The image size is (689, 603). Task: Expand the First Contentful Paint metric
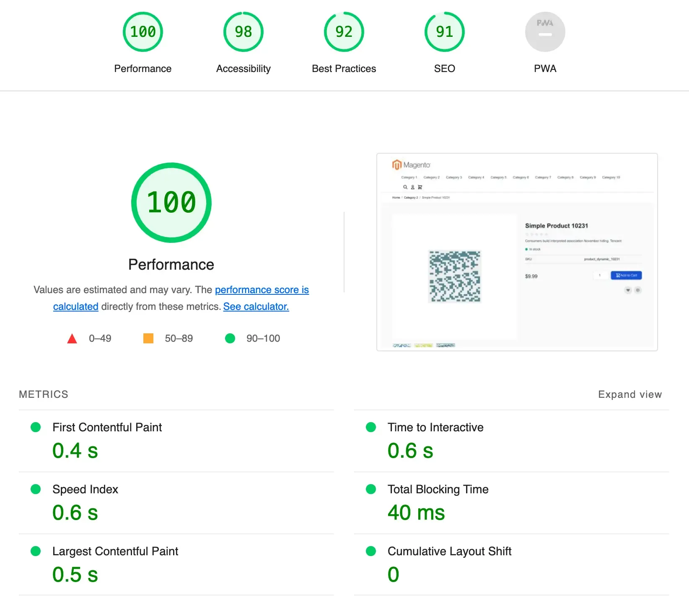(107, 427)
